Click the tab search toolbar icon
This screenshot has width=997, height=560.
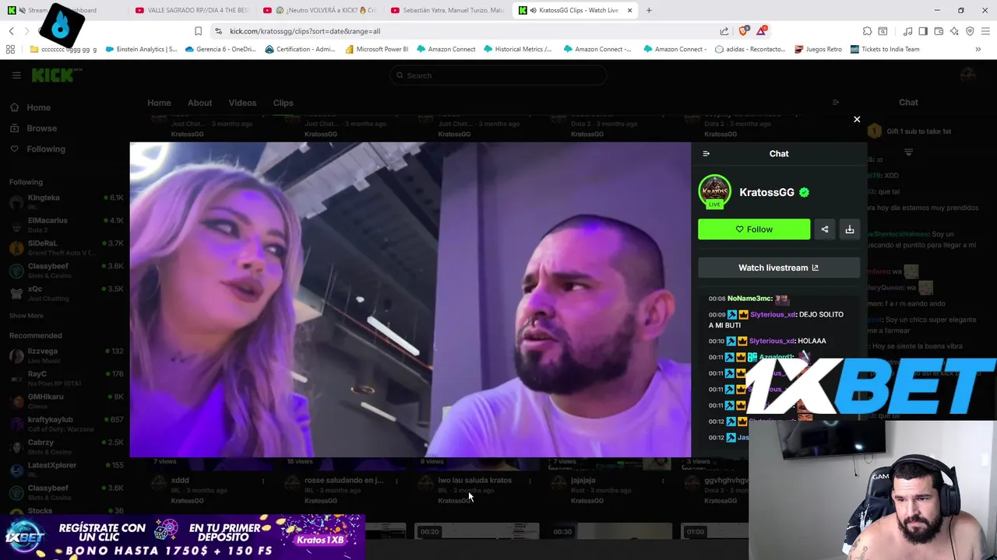tap(883, 31)
